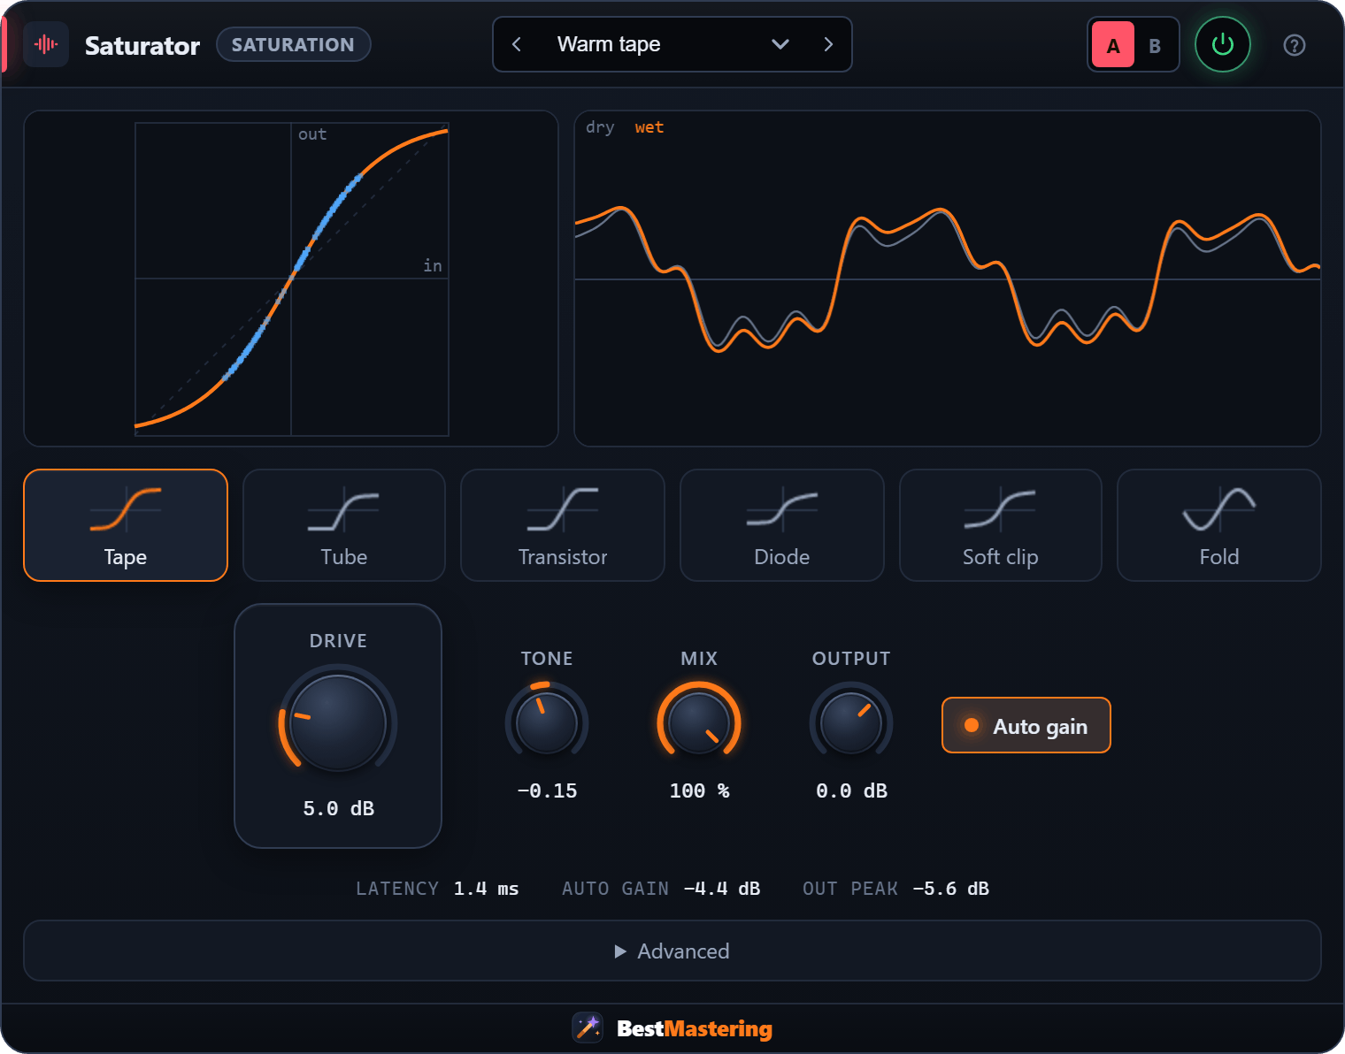This screenshot has height=1054, width=1345.
Task: Click the wet legend label
Action: [x=649, y=127]
